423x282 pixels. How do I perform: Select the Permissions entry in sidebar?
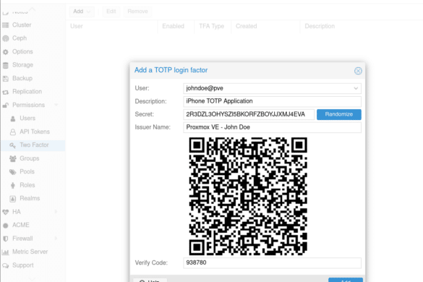[29, 105]
